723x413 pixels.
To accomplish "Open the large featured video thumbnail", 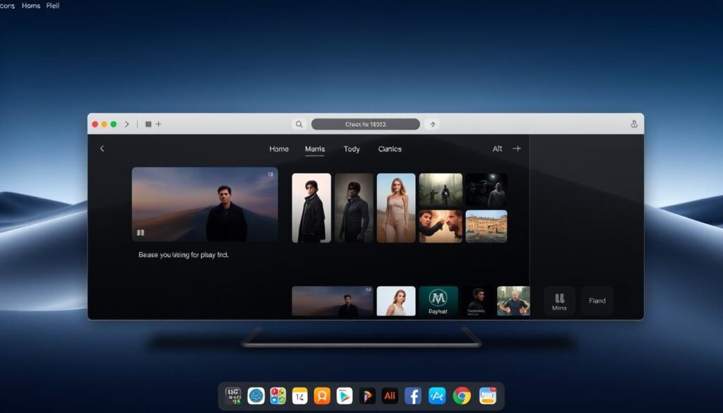I will pyautogui.click(x=205, y=204).
